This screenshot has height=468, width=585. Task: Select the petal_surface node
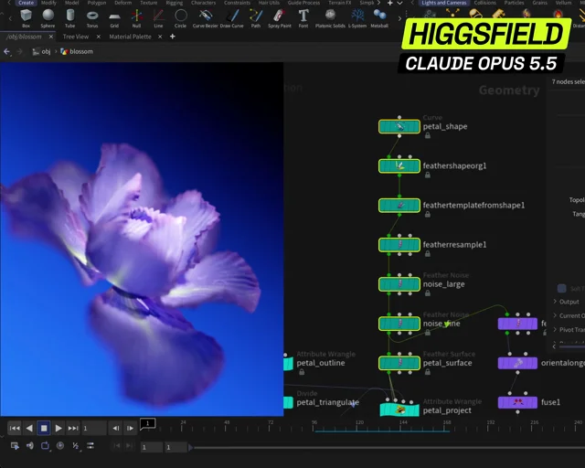[399, 363]
